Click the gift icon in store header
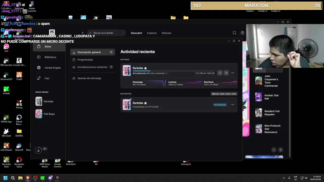The width and height of the screenshot is (324, 182). [x=242, y=33]
